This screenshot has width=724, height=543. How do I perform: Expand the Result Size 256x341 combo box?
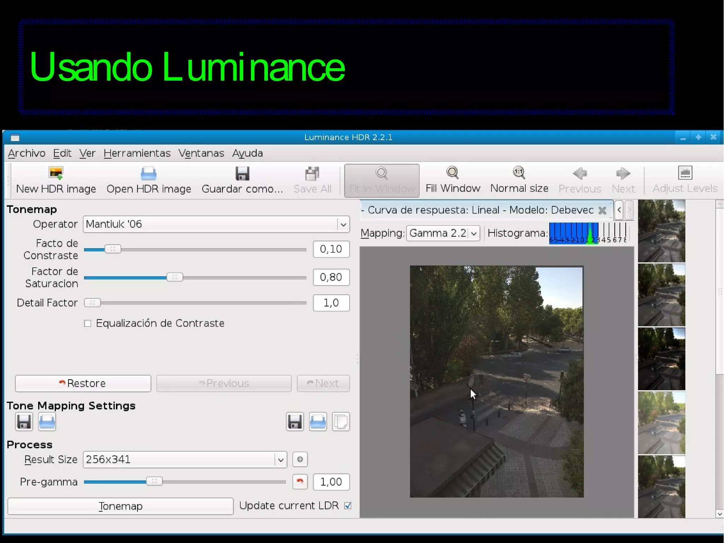(x=280, y=460)
